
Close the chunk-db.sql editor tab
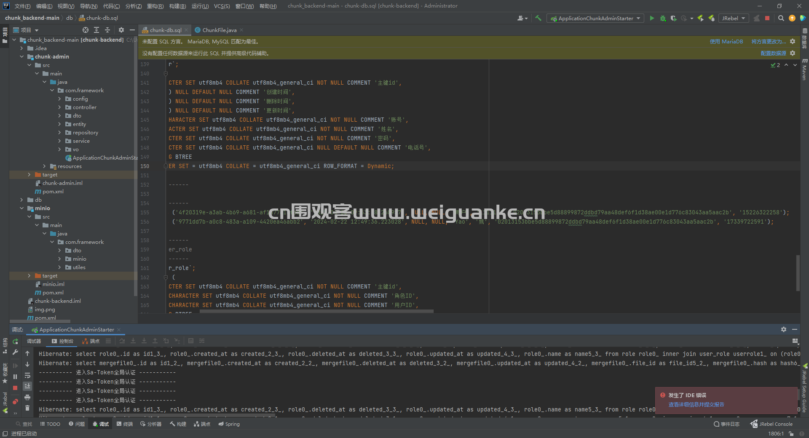[x=186, y=30]
